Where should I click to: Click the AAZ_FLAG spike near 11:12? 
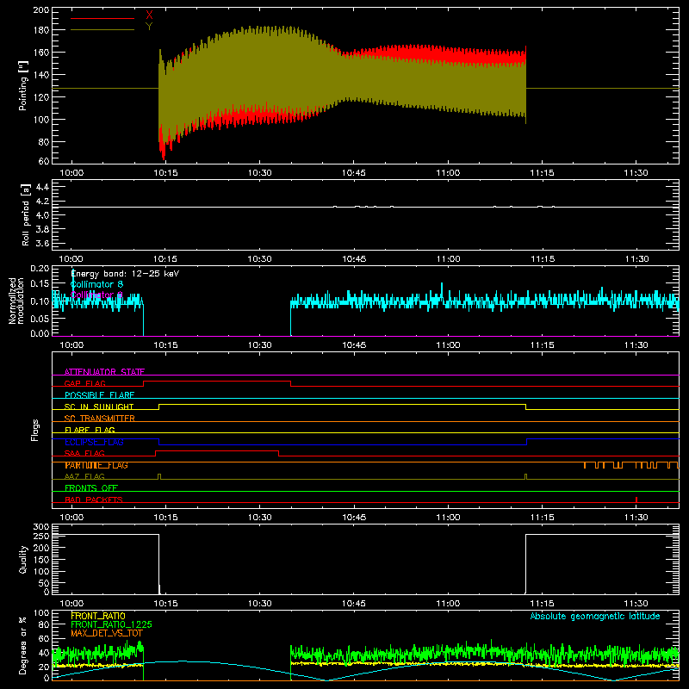point(525,477)
